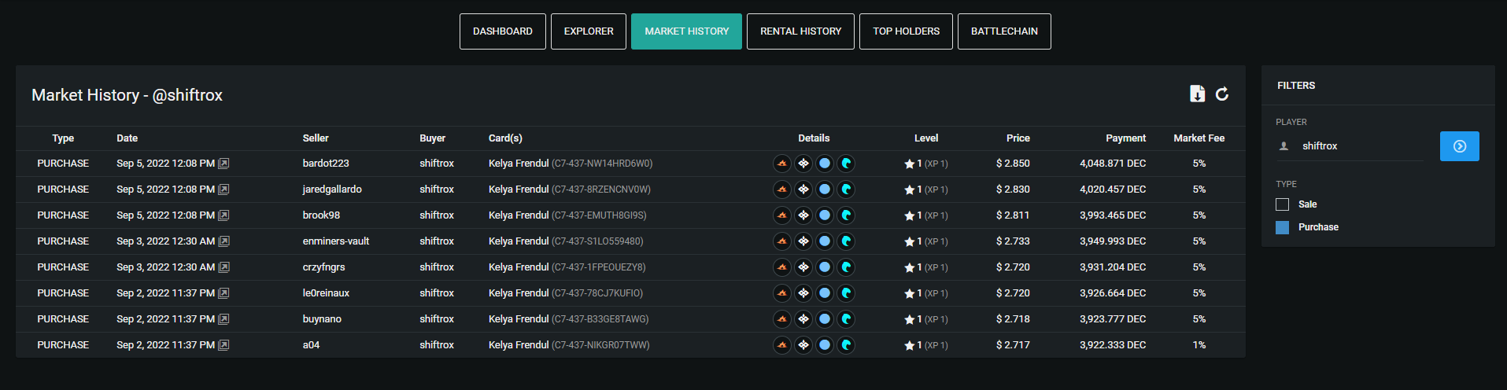Open transaction link for jaredgallardo purchase row
This screenshot has width=1507, height=390.
click(x=223, y=189)
